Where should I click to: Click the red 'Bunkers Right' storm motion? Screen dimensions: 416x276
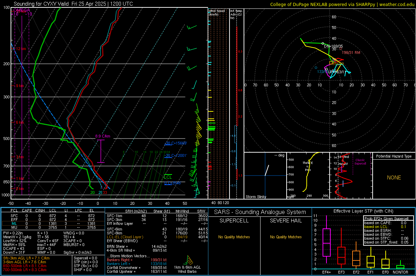[x=137, y=260]
